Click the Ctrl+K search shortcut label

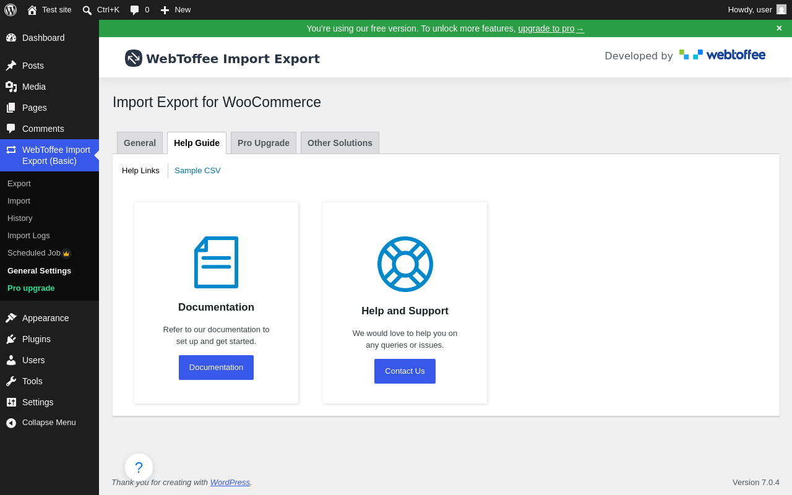(x=108, y=10)
